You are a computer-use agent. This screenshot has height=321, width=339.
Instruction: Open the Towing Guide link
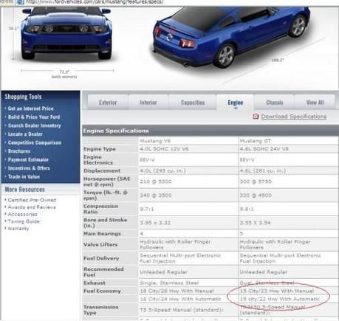[x=24, y=221]
